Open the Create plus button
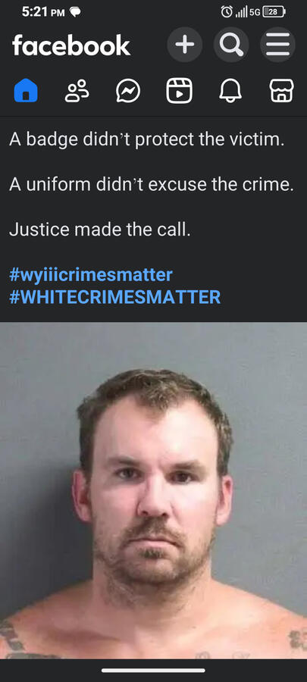Image resolution: width=307 pixels, height=682 pixels. (184, 45)
